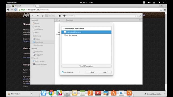Screen dimensions: 173x97
Task: Select Oracle Java 8 Runtime application
Action: [x=86, y=32]
